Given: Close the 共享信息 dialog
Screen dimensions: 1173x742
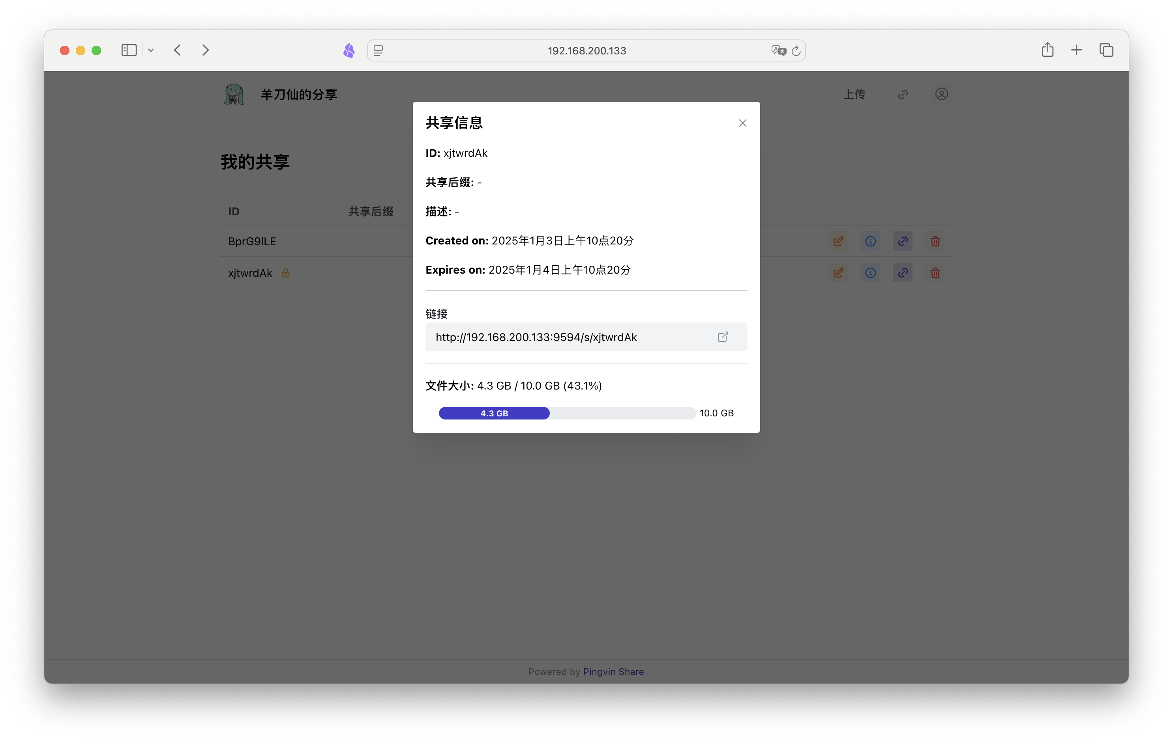Looking at the screenshot, I should click(x=742, y=123).
